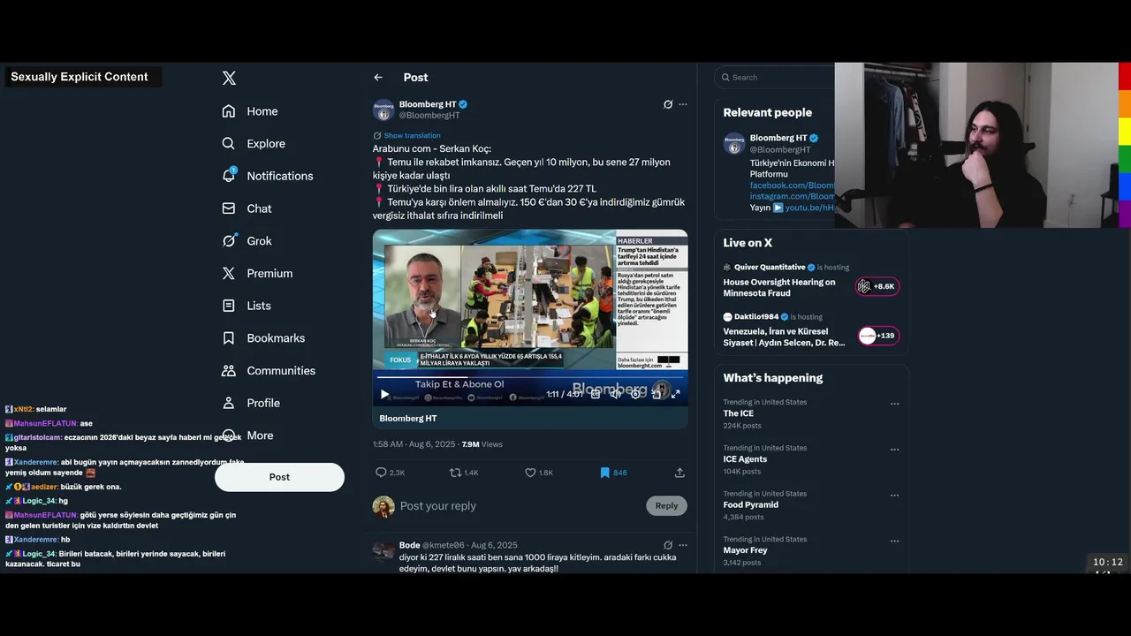Open the Mayor Frey trending topic
1131x636 pixels.
(x=745, y=550)
